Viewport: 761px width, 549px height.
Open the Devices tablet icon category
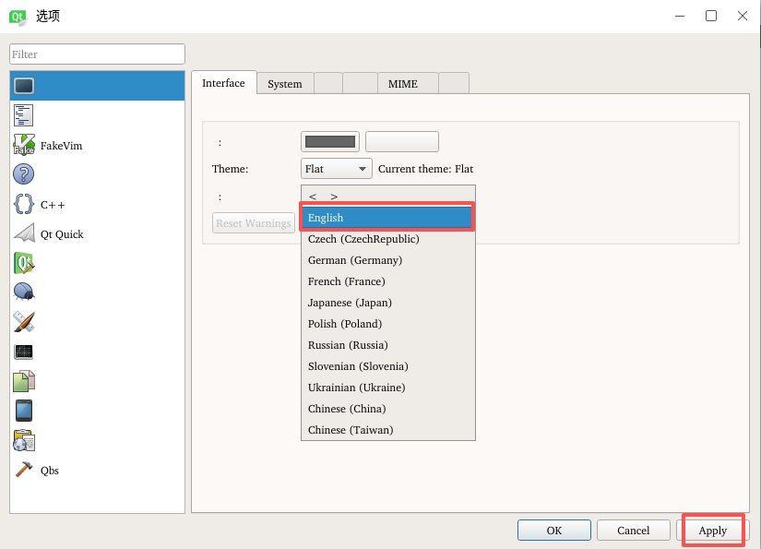pos(24,411)
